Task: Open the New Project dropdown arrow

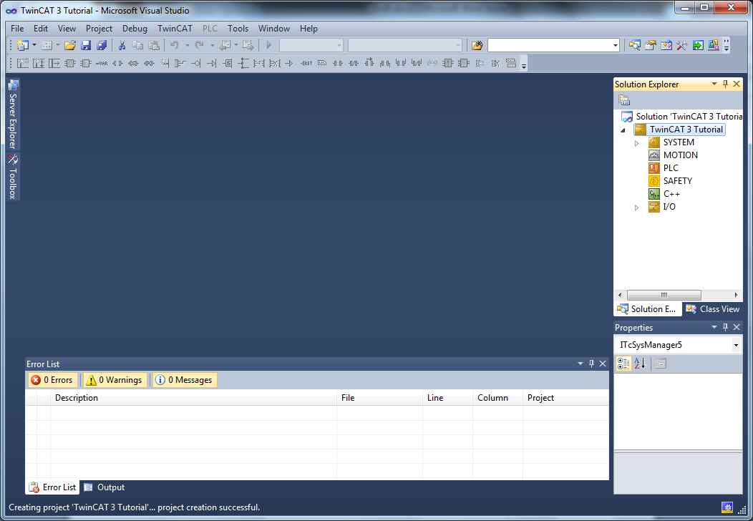Action: 34,45
